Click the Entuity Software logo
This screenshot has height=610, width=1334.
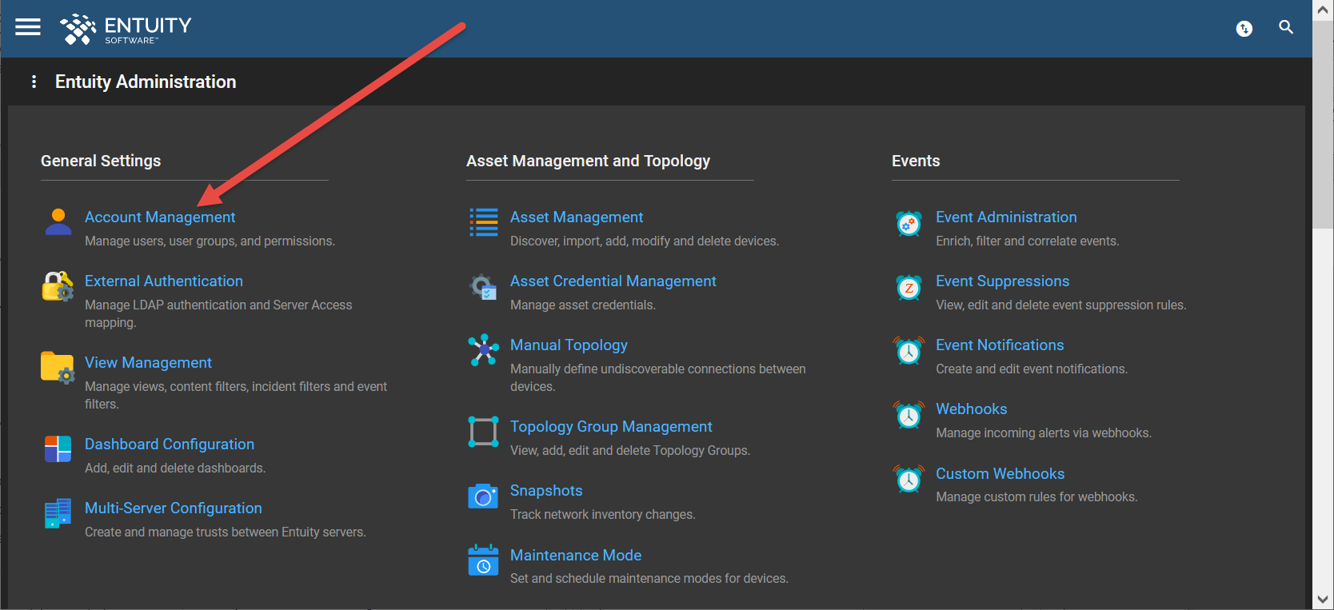(x=126, y=30)
